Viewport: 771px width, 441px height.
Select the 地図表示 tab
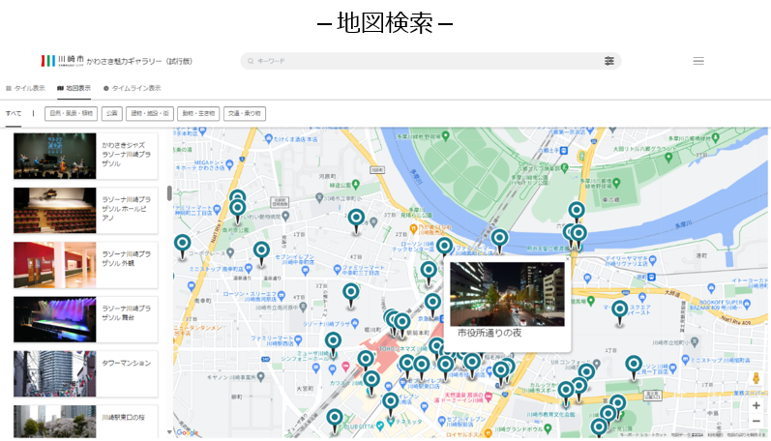(74, 89)
